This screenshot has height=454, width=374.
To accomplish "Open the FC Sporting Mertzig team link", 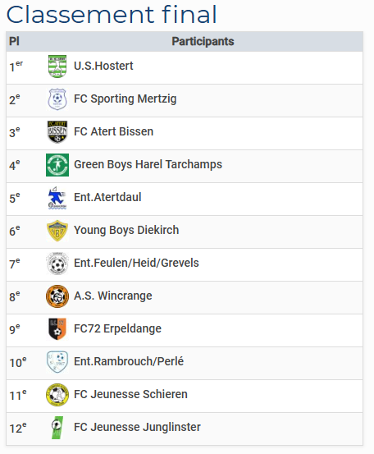I will (x=125, y=99).
